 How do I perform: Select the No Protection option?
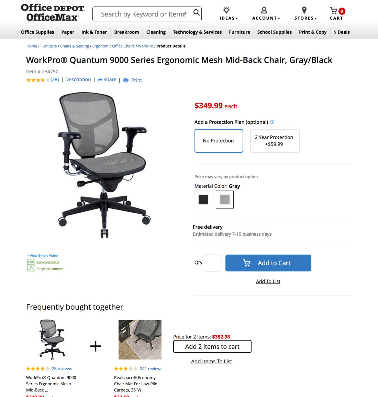pyautogui.click(x=219, y=141)
